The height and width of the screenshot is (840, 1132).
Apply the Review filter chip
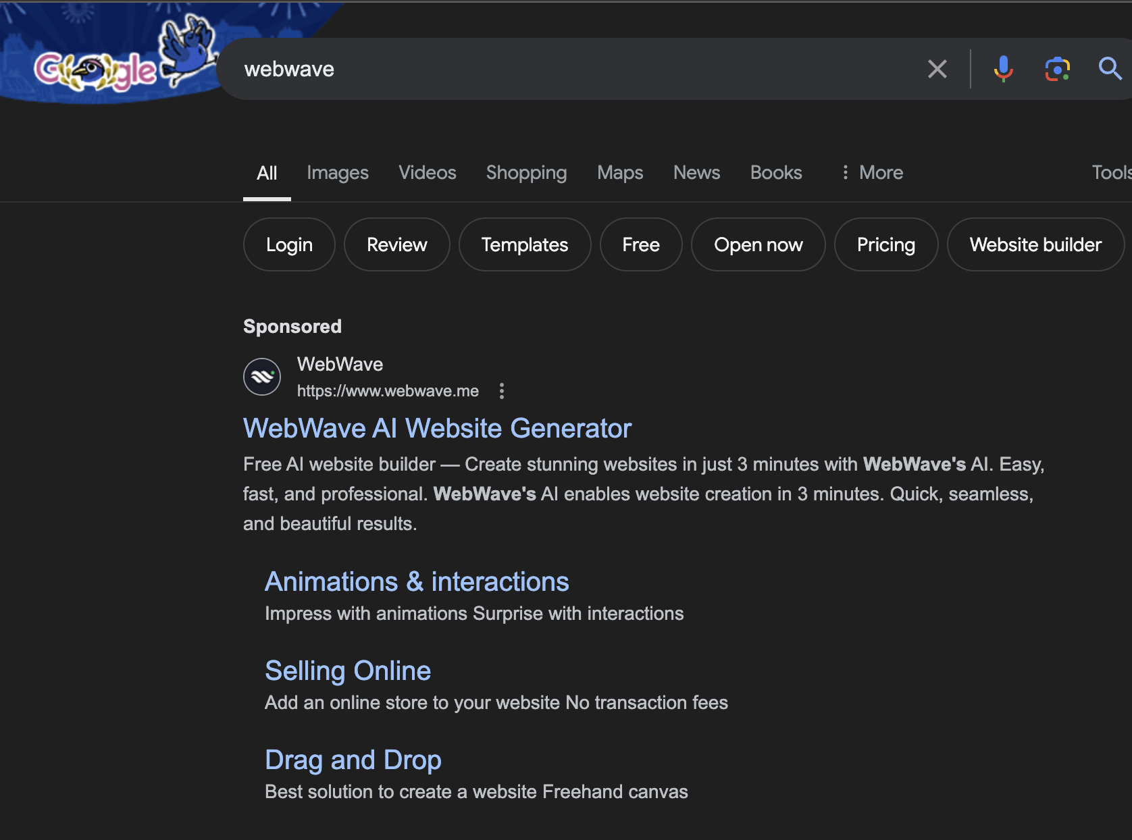(x=397, y=244)
